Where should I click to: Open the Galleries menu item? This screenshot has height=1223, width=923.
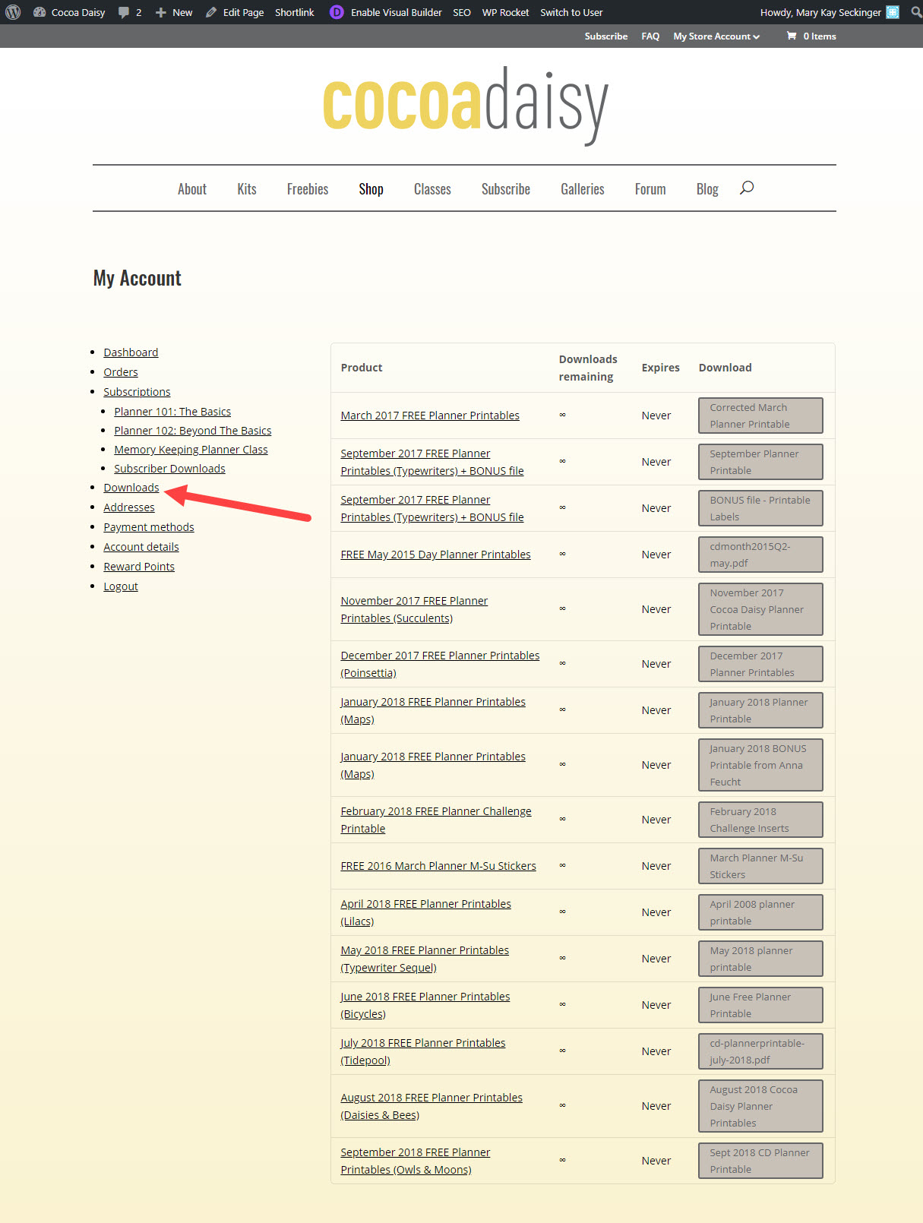(583, 189)
